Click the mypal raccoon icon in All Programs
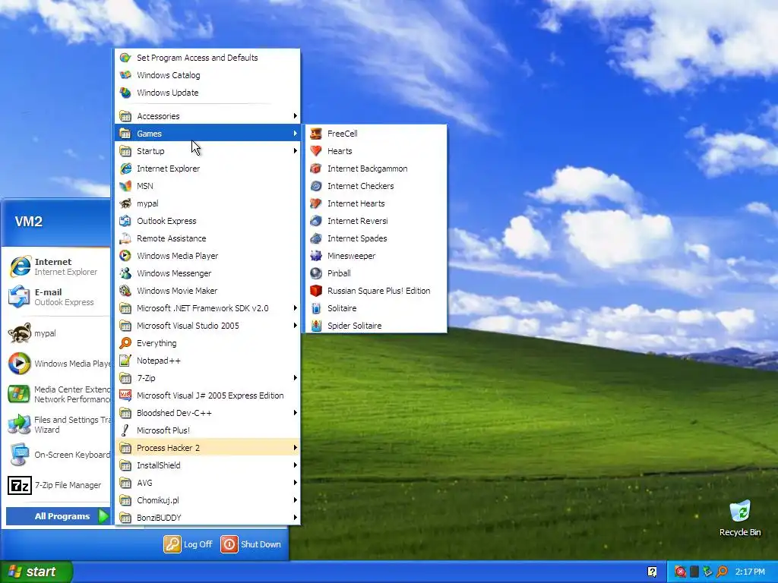 pyautogui.click(x=125, y=203)
